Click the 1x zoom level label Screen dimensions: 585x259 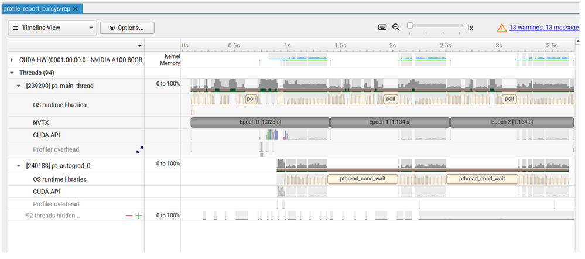pos(470,28)
